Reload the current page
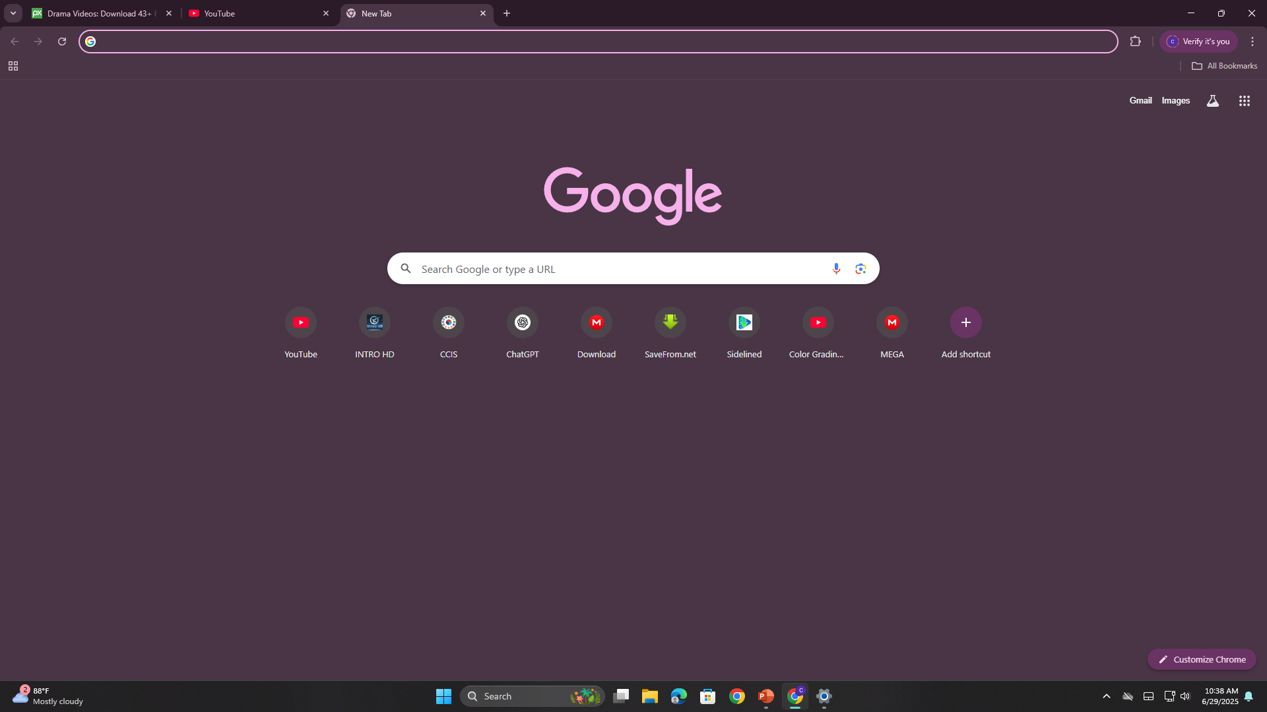Image resolution: width=1267 pixels, height=712 pixels. [62, 42]
